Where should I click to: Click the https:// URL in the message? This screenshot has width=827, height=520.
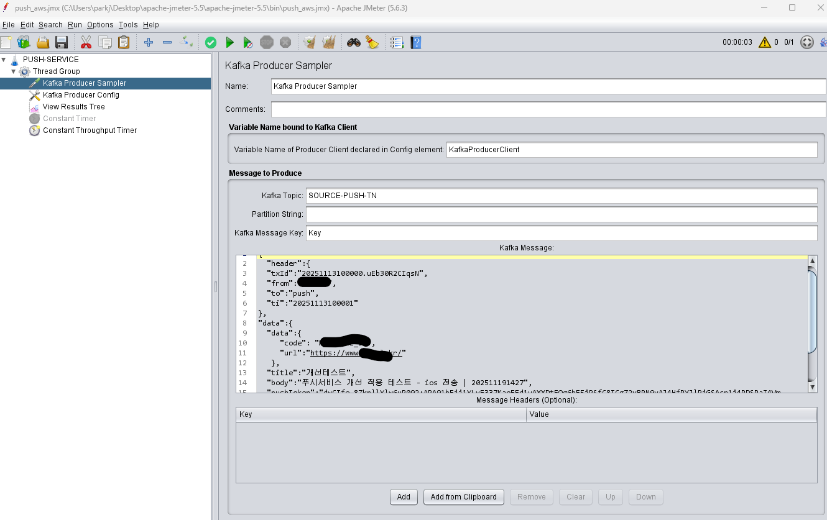click(x=358, y=353)
